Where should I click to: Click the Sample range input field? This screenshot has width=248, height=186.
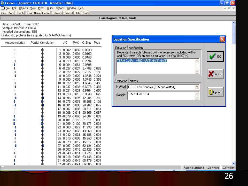pyautogui.click(x=161, y=96)
